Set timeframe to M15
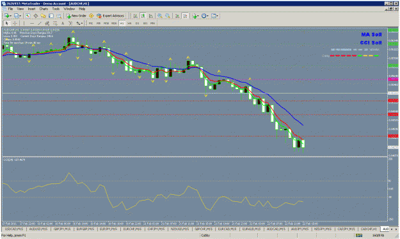The image size is (400, 239). 106,23
